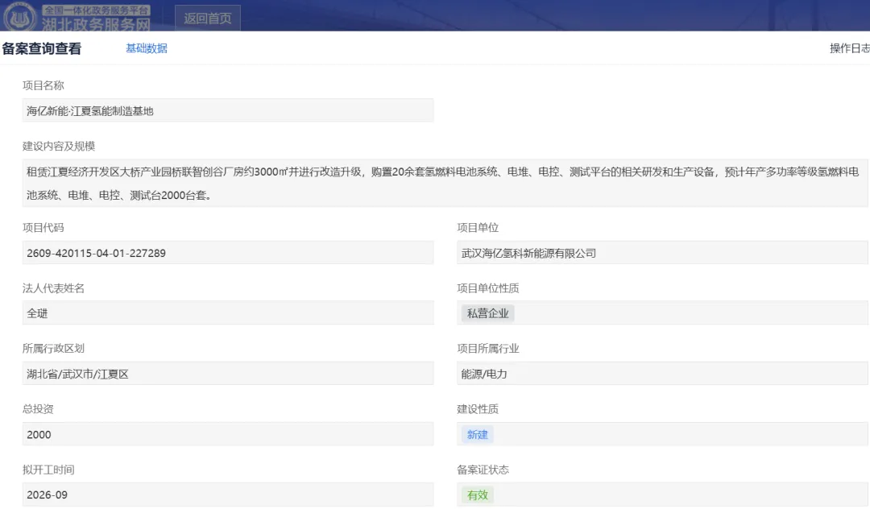This screenshot has height=509, width=870.
Task: Click the 湖北政务服务网 site title
Action: coord(96,24)
